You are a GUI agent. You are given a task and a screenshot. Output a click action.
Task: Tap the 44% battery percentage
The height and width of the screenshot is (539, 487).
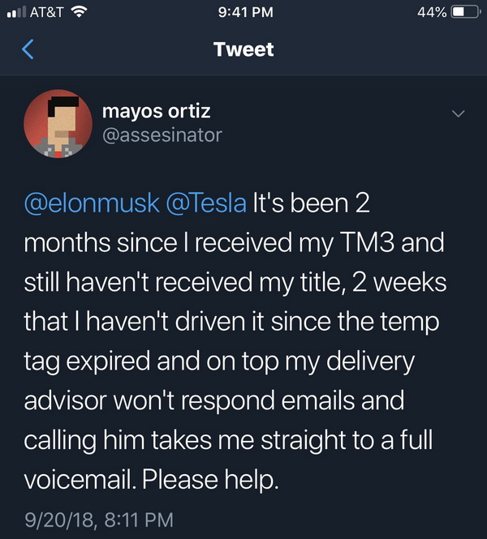pyautogui.click(x=432, y=12)
